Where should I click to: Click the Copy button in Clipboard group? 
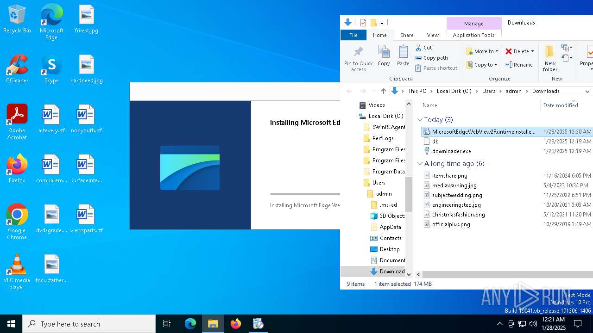click(x=384, y=56)
